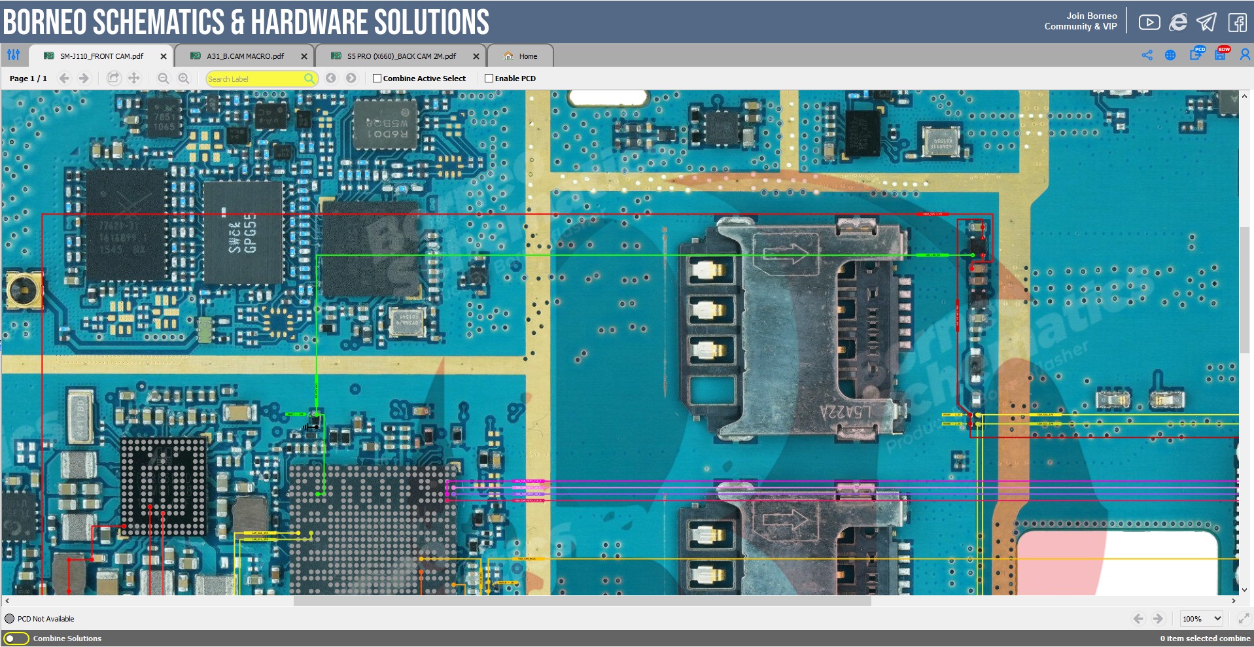The height and width of the screenshot is (647, 1254).
Task: Zoom in with the plus magnifier
Action: (x=184, y=79)
